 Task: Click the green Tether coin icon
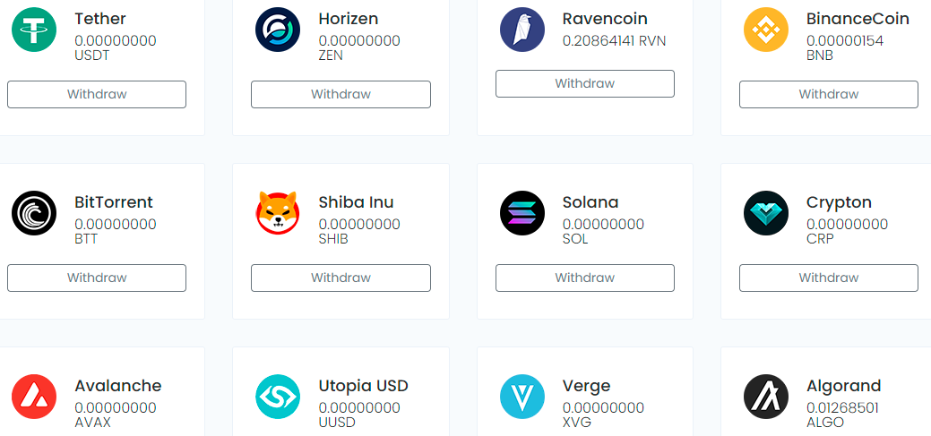click(x=34, y=30)
